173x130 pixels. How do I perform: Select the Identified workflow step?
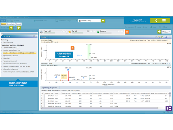click(6, 58)
